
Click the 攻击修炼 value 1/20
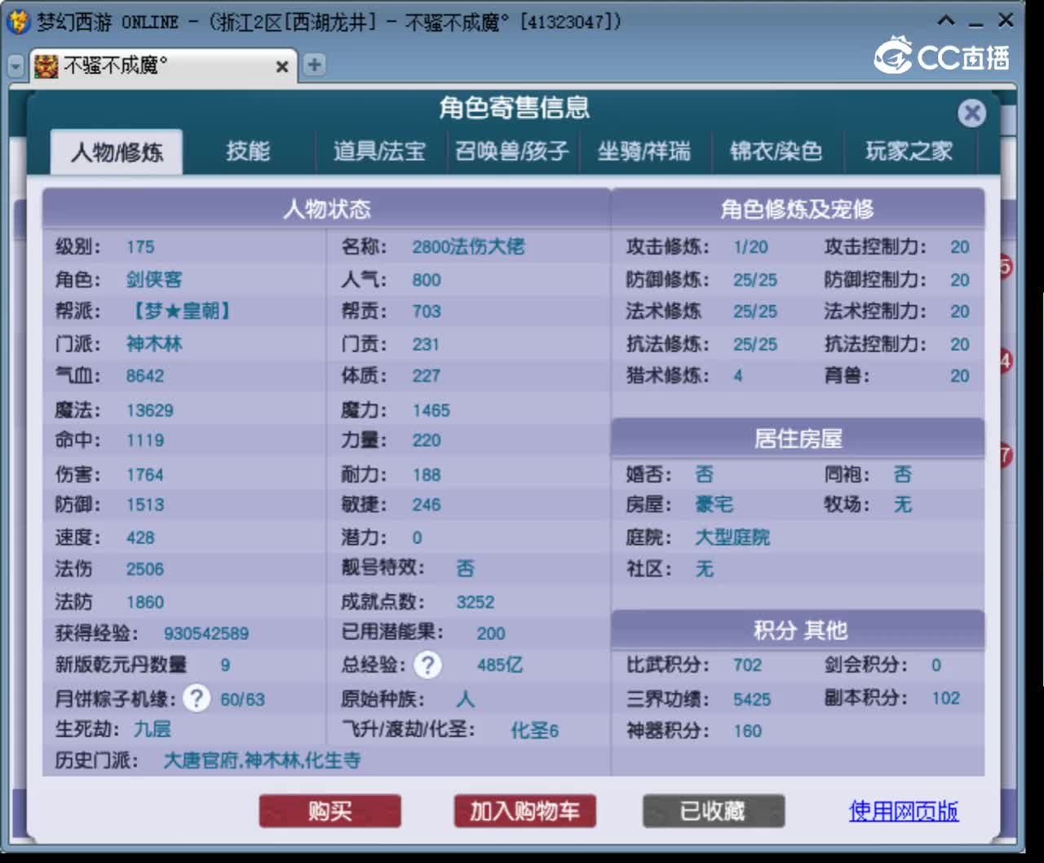pos(750,246)
